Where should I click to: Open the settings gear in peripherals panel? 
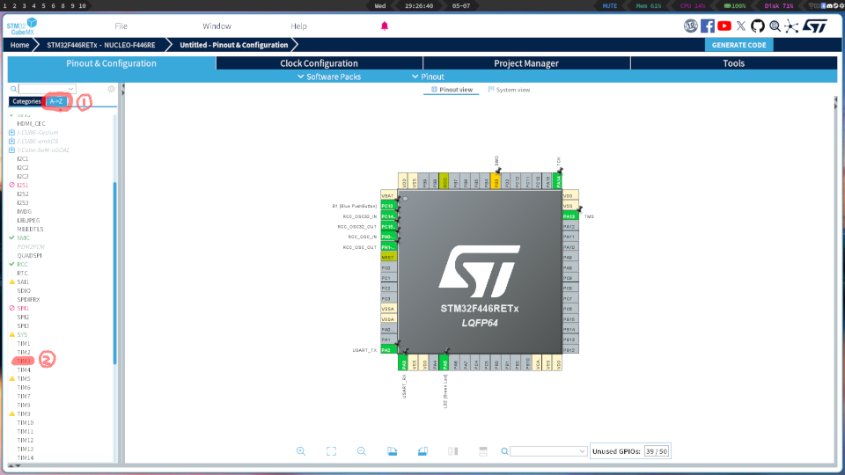click(x=111, y=89)
